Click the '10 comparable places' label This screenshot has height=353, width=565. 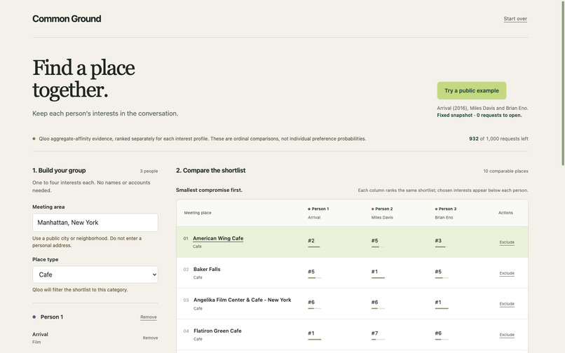tap(505, 171)
